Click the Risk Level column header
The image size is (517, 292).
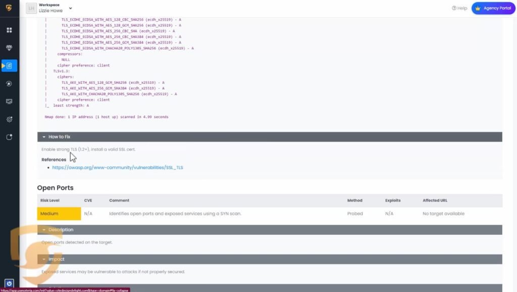tap(50, 201)
